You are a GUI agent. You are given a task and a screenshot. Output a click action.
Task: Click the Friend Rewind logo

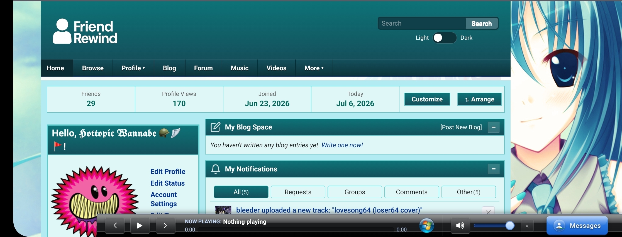(85, 31)
